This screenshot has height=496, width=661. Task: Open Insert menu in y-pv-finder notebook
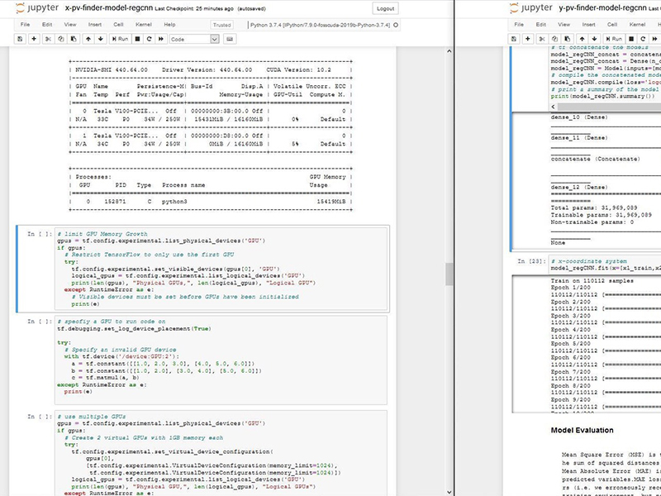[x=588, y=25]
